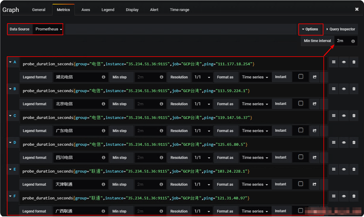Click Min step info icon for query B

pyautogui.click(x=161, y=104)
